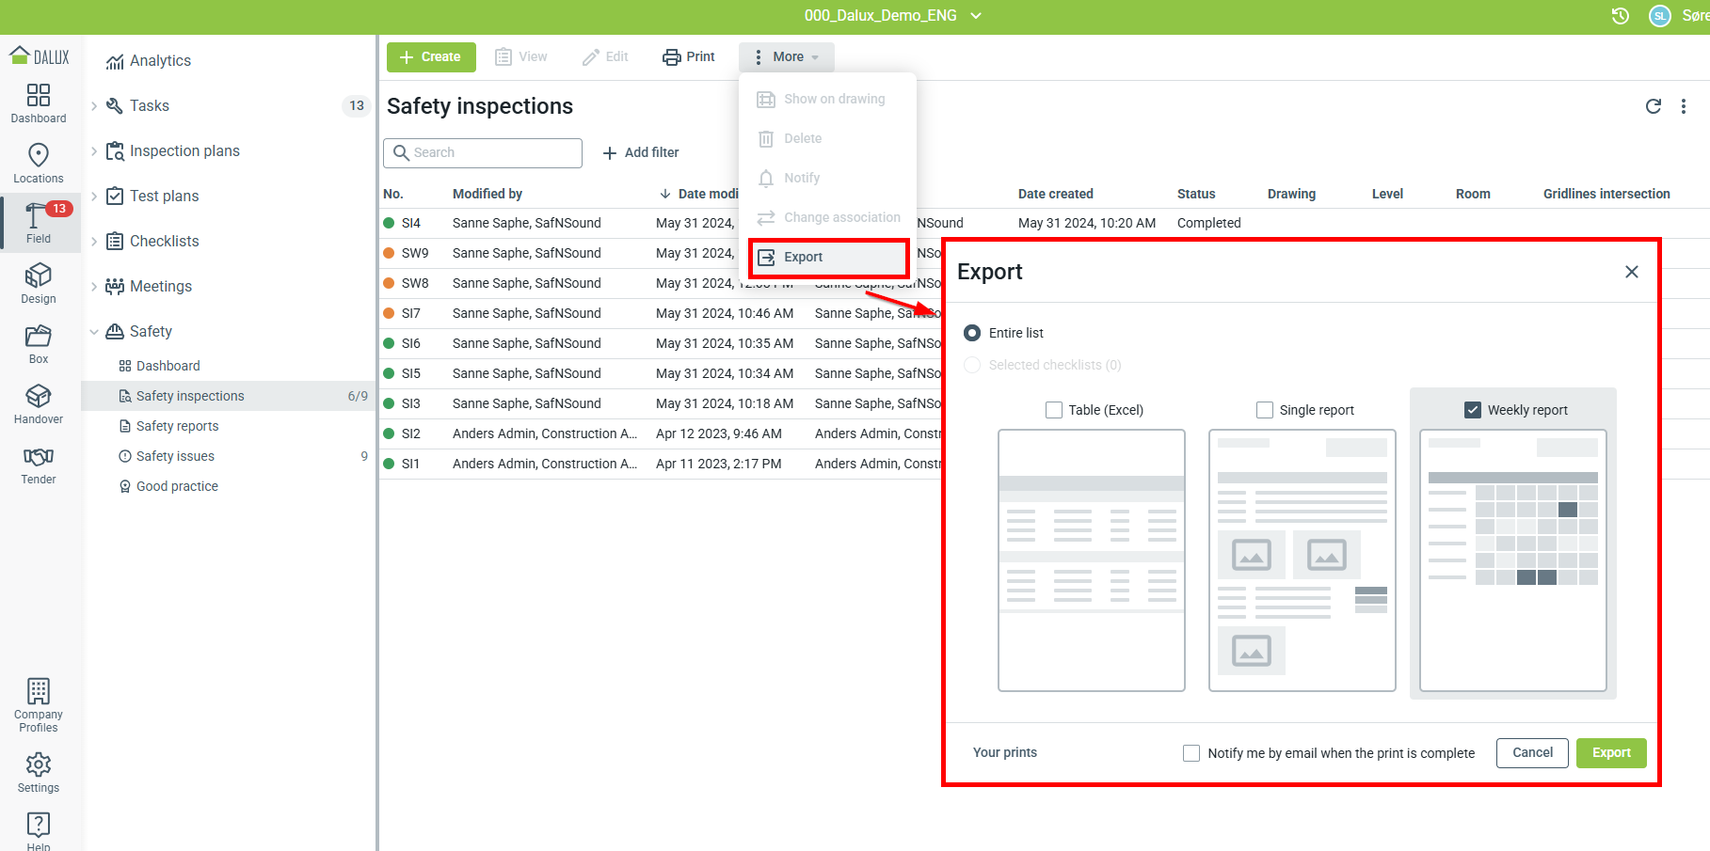Tick the Table (Excel) checkbox
Image resolution: width=1710 pixels, height=851 pixels.
1054,410
